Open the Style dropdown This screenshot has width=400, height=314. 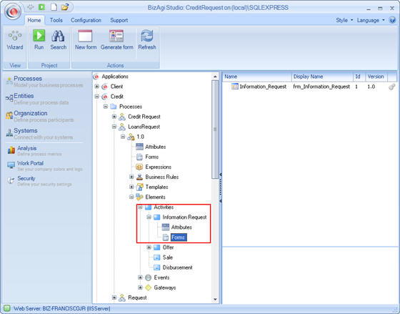point(344,20)
